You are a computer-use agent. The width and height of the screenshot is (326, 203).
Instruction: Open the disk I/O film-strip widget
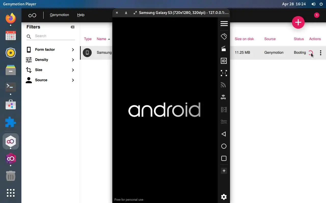click(x=224, y=110)
